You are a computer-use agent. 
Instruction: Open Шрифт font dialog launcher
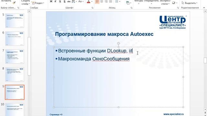point(92,8)
